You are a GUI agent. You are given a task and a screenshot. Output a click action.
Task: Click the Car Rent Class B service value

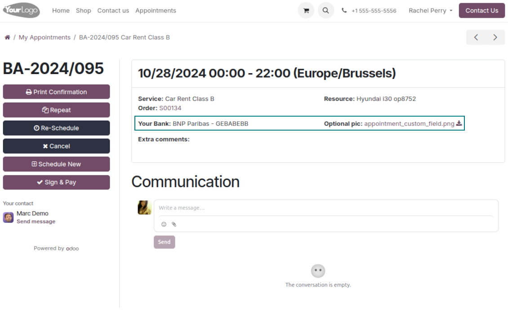[x=190, y=99]
